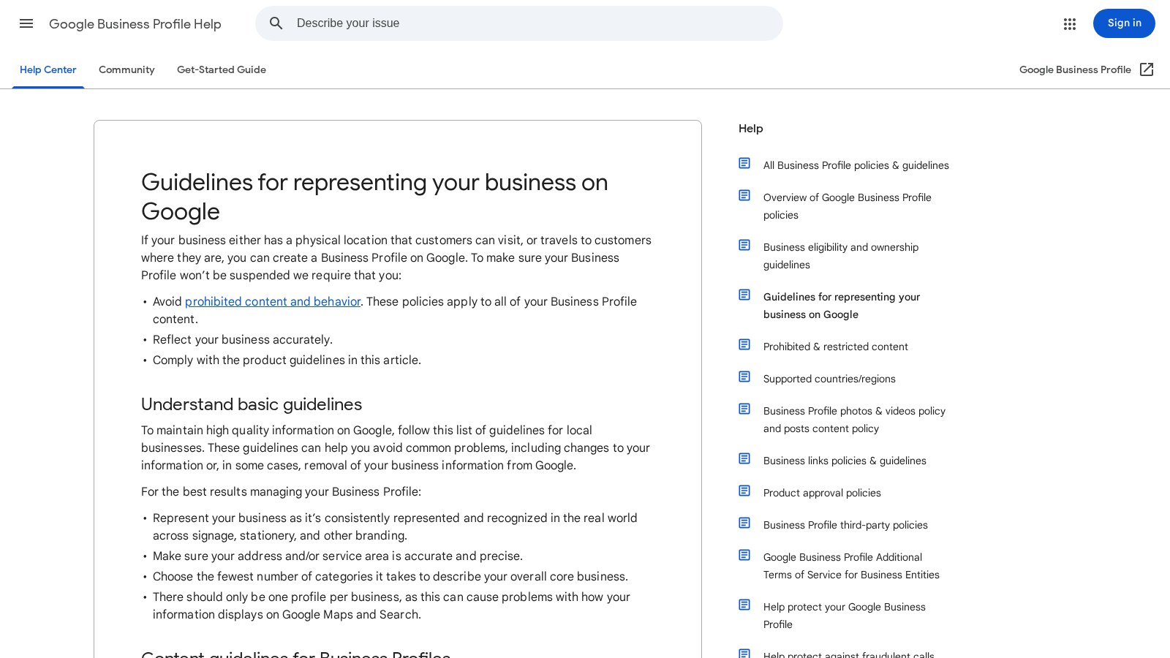Image resolution: width=1170 pixels, height=658 pixels.
Task: Click the sidebar Help heading
Action: pos(750,129)
